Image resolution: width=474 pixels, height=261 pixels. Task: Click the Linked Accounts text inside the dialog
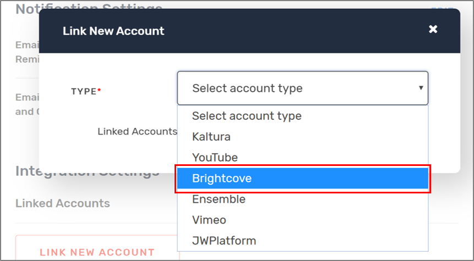point(137,132)
